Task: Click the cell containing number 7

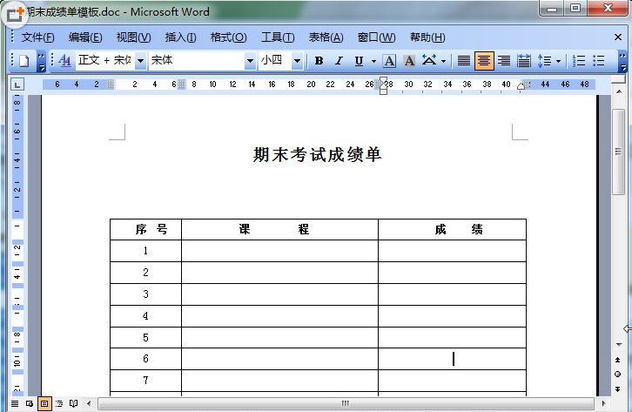Action: click(146, 381)
